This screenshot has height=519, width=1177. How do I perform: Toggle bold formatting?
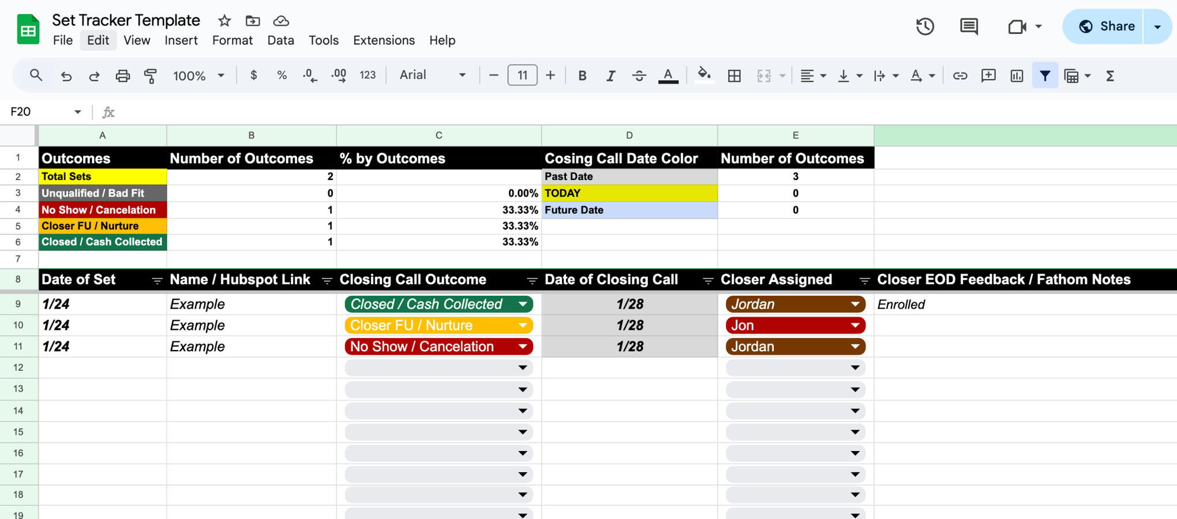pyautogui.click(x=582, y=76)
